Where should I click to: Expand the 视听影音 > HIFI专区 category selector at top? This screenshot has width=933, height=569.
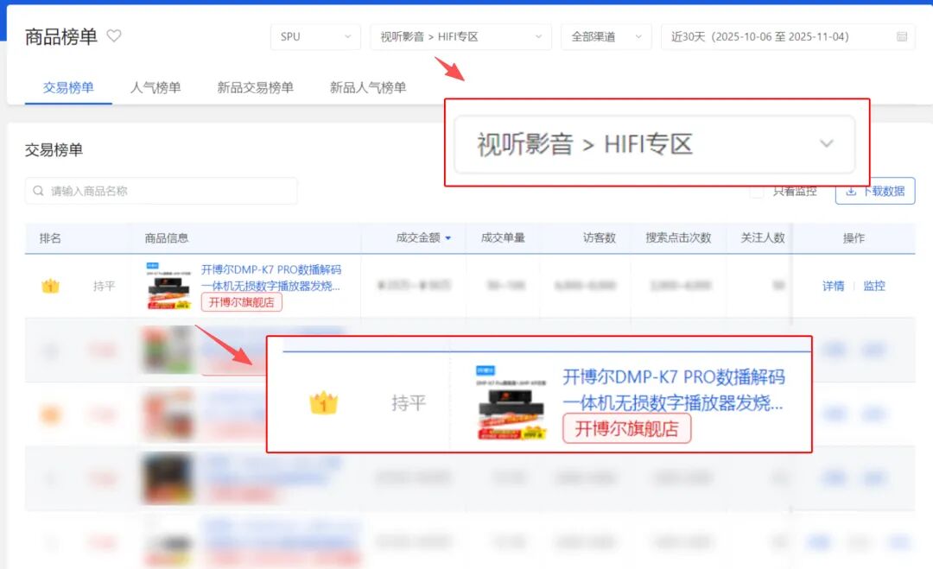[x=460, y=37]
